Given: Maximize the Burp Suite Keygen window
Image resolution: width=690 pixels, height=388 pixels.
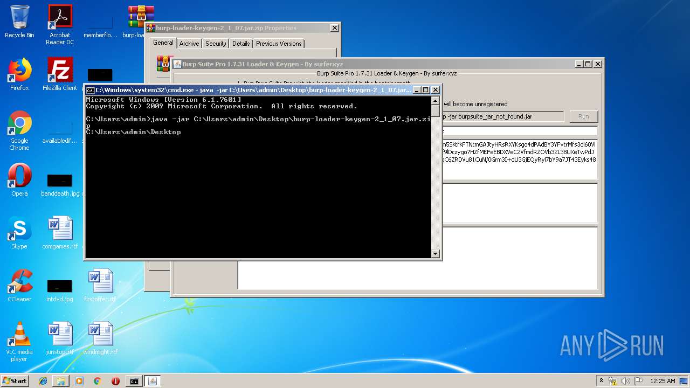Looking at the screenshot, I should pyautogui.click(x=588, y=64).
